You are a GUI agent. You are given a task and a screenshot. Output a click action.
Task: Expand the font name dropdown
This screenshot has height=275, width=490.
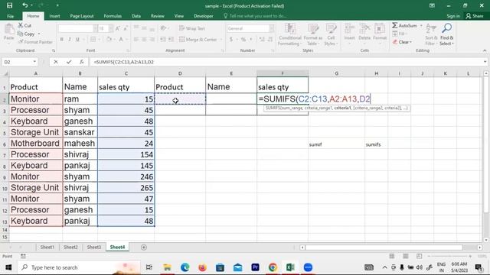95,28
